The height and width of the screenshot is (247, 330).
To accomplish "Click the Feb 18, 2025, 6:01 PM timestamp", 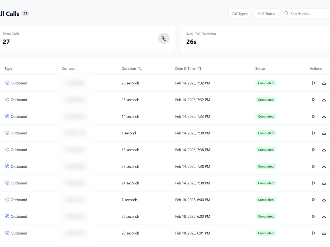I will [x=193, y=233].
